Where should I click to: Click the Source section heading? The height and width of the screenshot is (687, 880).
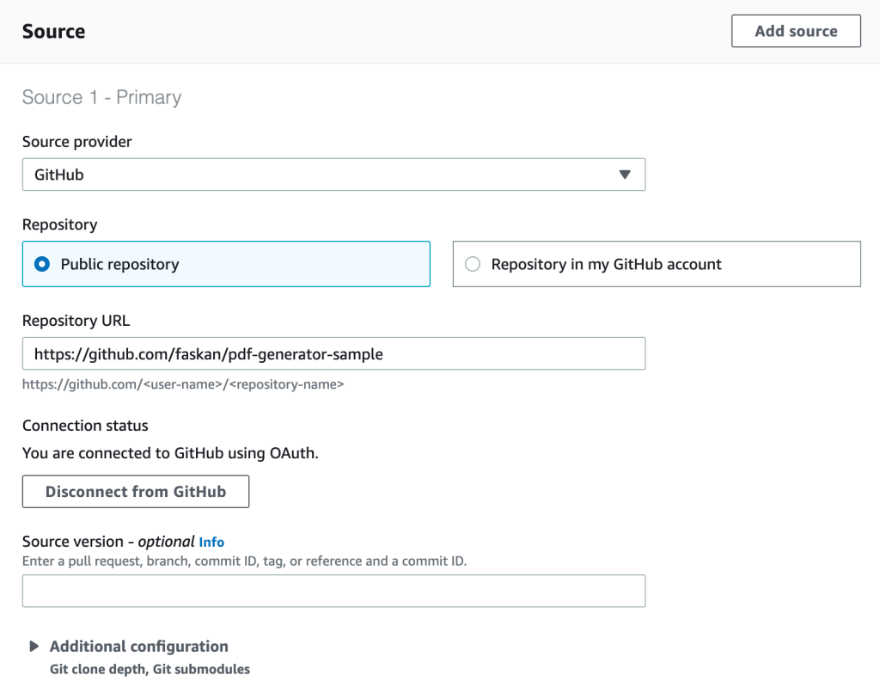[53, 32]
